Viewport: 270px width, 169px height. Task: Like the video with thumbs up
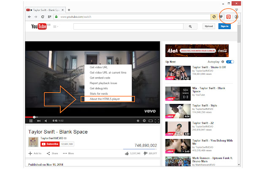pos(127,153)
